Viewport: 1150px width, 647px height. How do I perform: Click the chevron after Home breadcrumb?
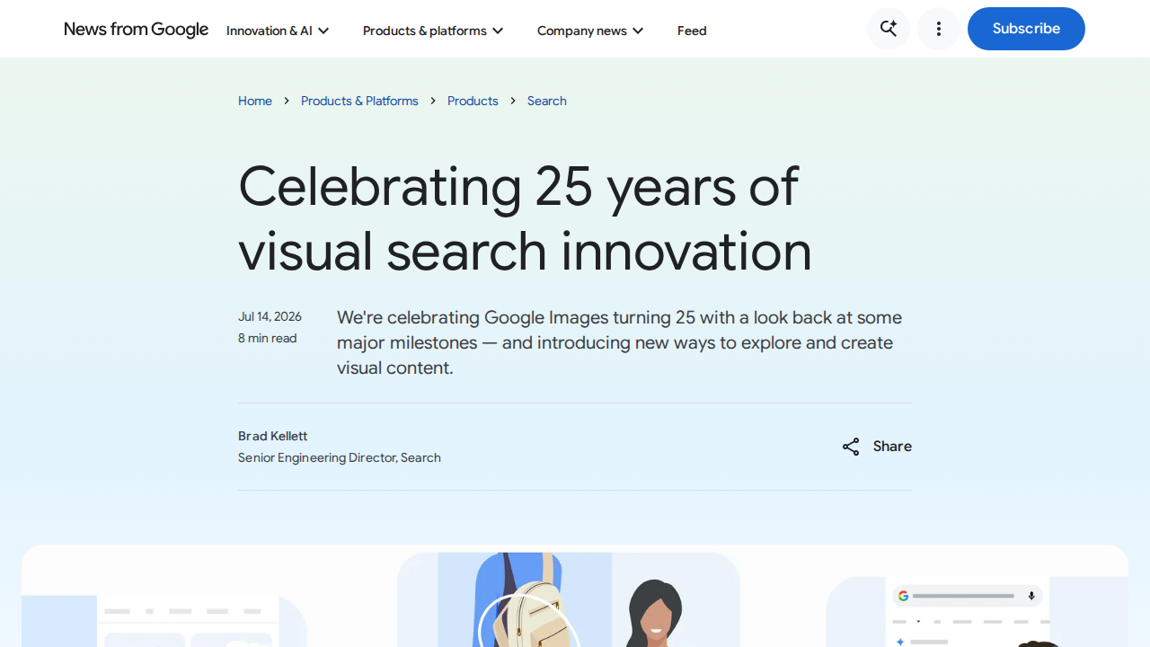tap(287, 101)
